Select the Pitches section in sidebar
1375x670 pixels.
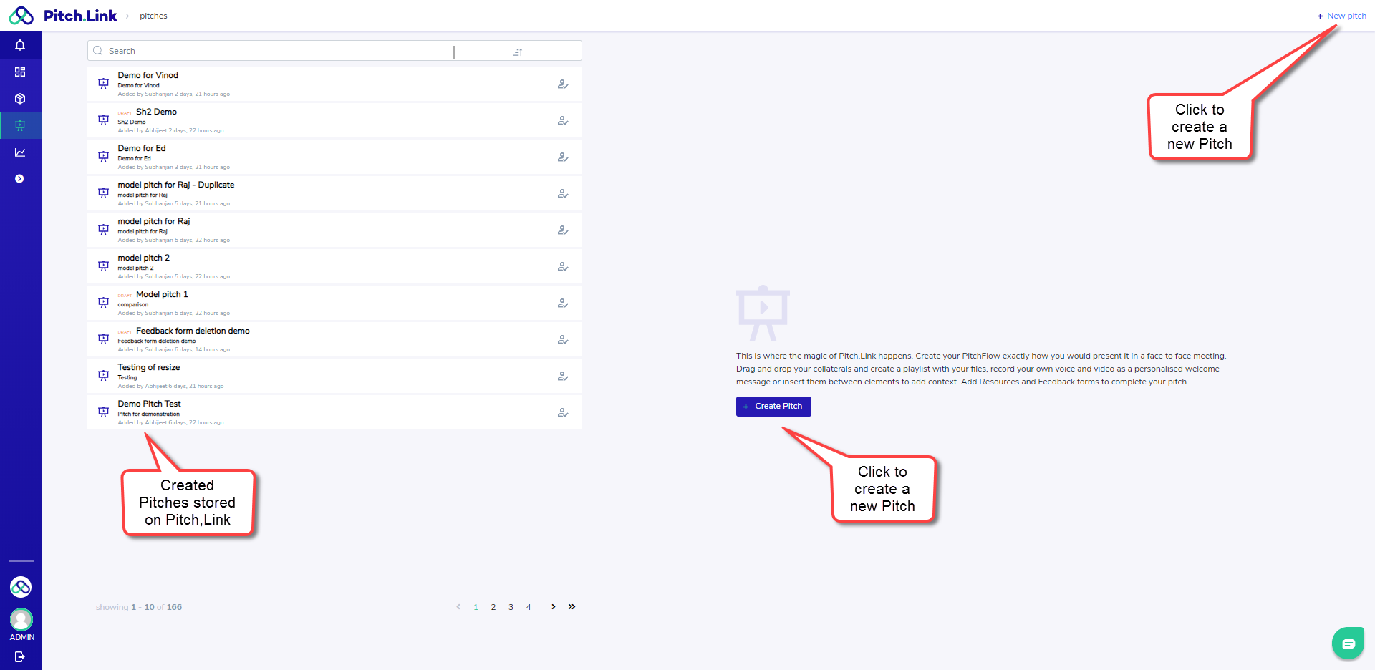point(20,125)
